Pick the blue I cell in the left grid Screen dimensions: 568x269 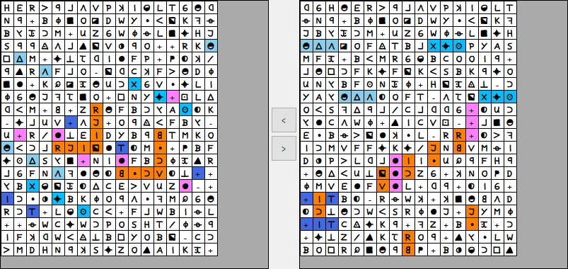point(7,199)
